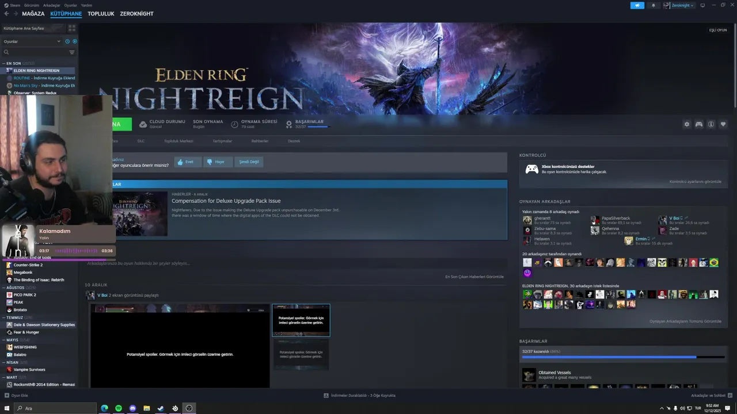737x414 pixels.
Task: Open game info icon
Action: (x=711, y=124)
